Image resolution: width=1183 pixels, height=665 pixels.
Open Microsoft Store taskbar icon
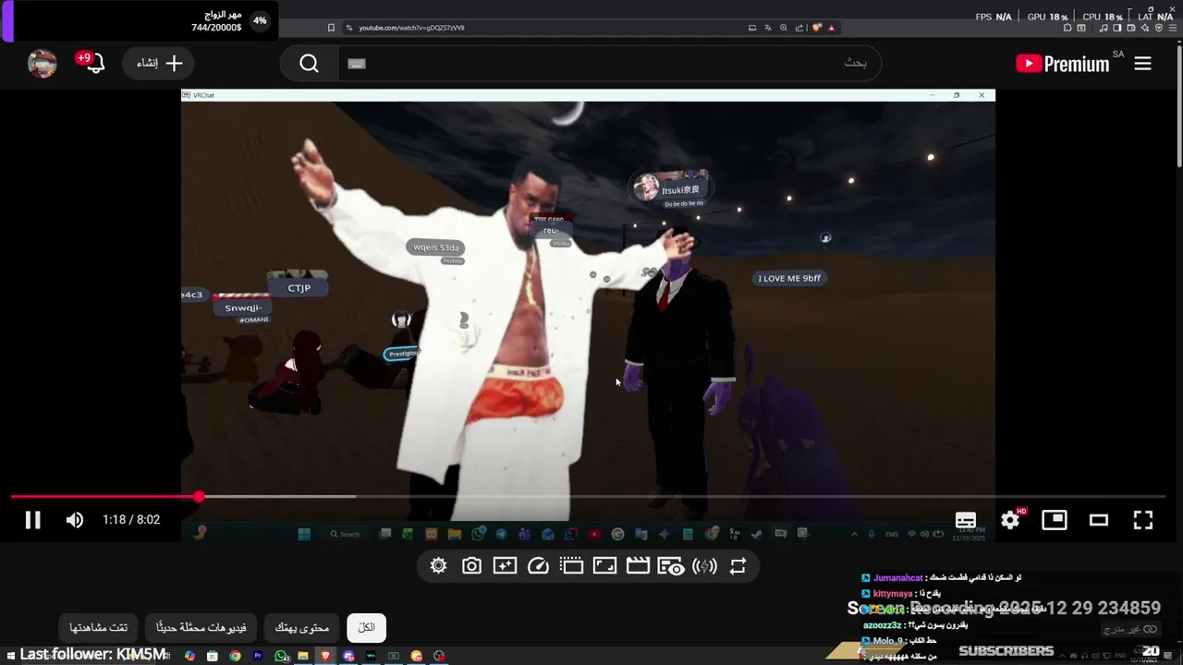212,656
